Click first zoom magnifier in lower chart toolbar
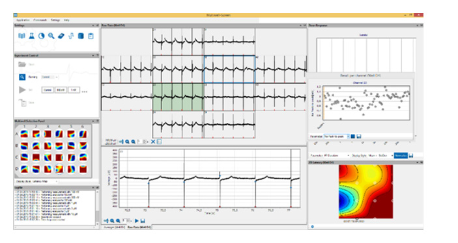 [x=112, y=221]
